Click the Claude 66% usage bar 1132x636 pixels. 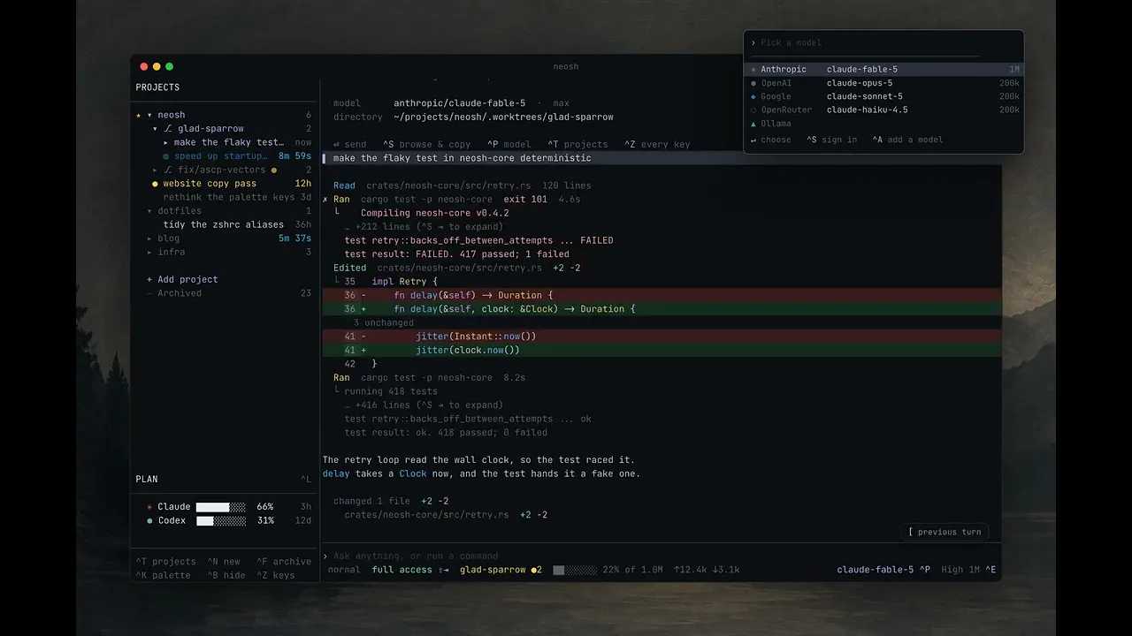(221, 507)
